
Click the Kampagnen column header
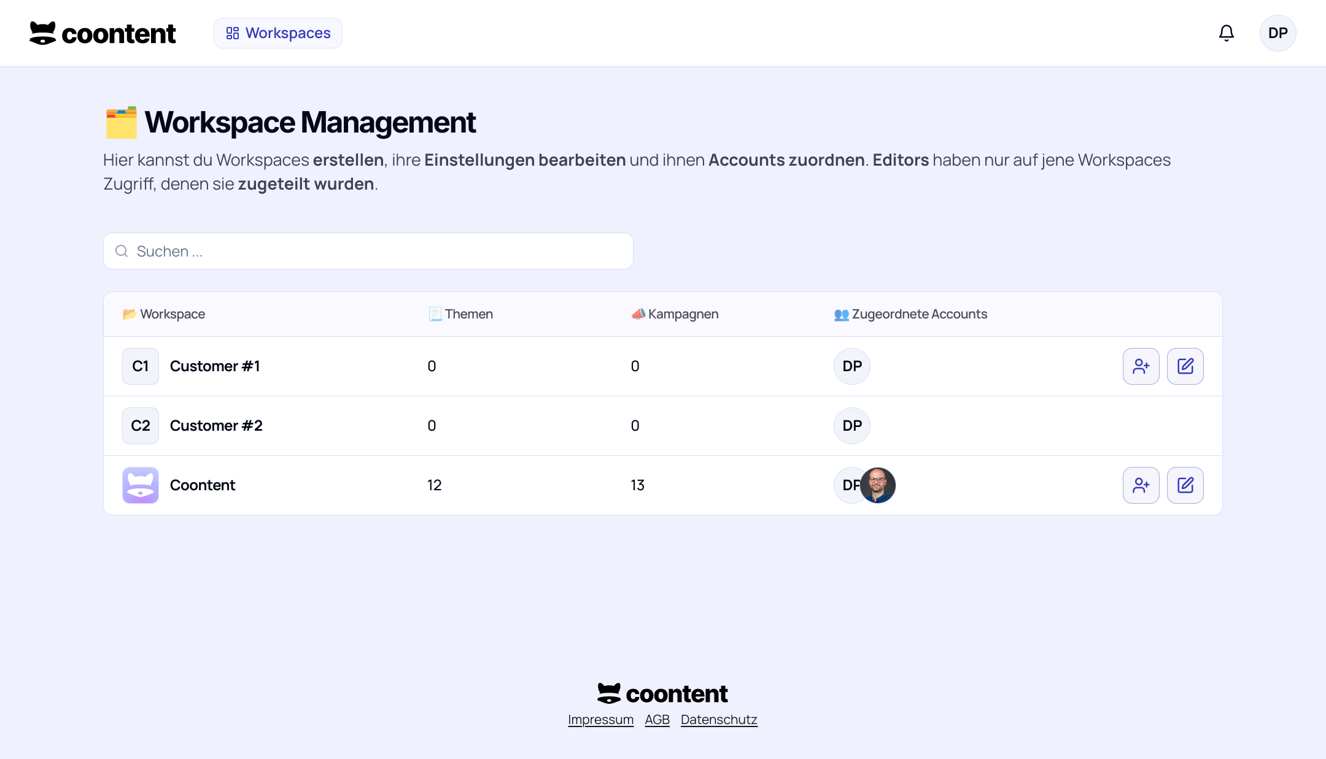point(675,314)
